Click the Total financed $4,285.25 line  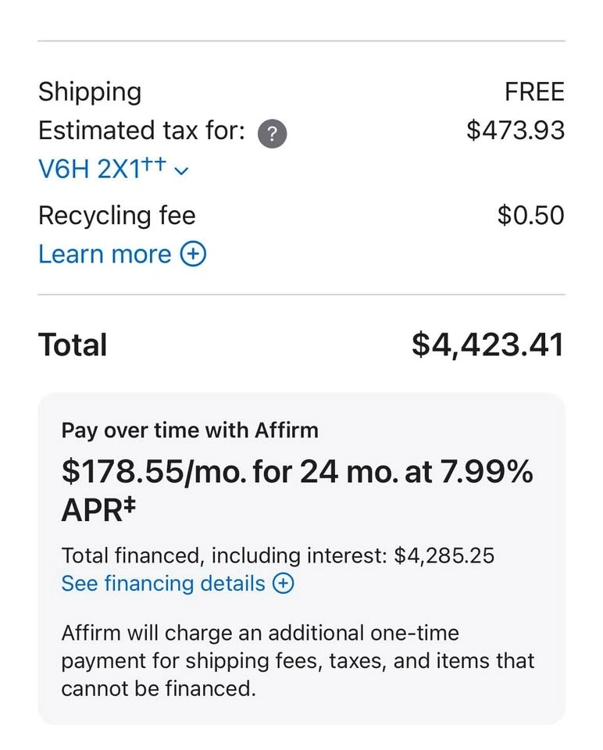click(x=277, y=555)
